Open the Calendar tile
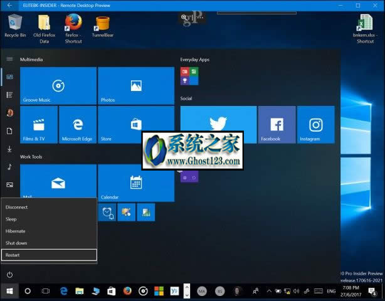The height and width of the screenshot is (301, 385). click(136, 183)
